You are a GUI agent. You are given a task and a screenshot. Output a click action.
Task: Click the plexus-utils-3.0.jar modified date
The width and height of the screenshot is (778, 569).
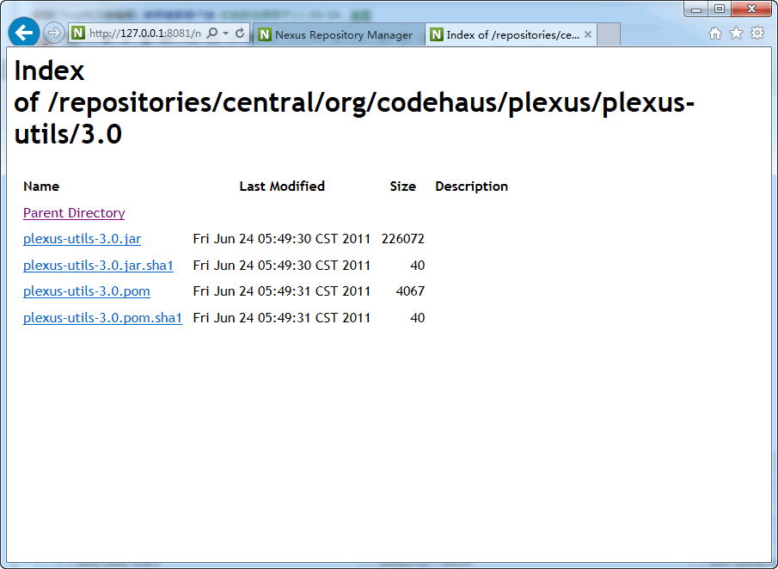(282, 239)
